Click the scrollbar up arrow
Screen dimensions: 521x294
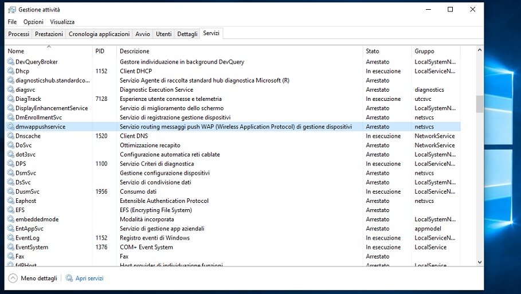(x=480, y=50)
